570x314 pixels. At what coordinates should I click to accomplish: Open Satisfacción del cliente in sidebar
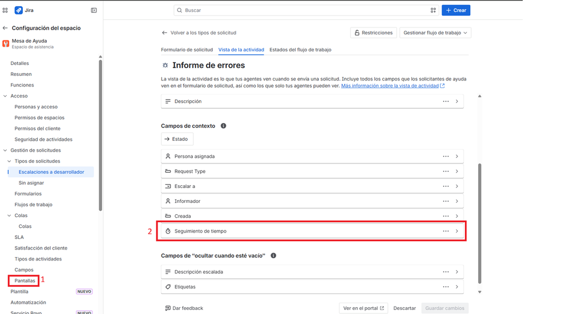point(41,248)
